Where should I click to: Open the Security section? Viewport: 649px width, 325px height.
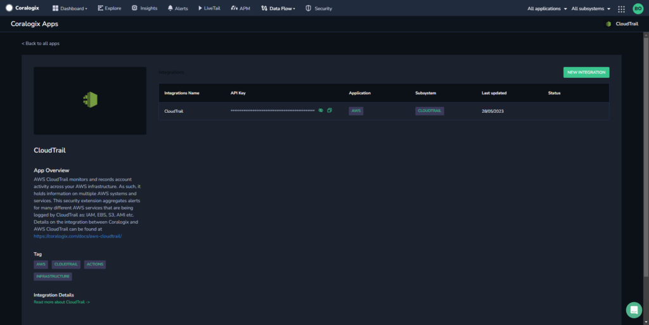coord(319,8)
